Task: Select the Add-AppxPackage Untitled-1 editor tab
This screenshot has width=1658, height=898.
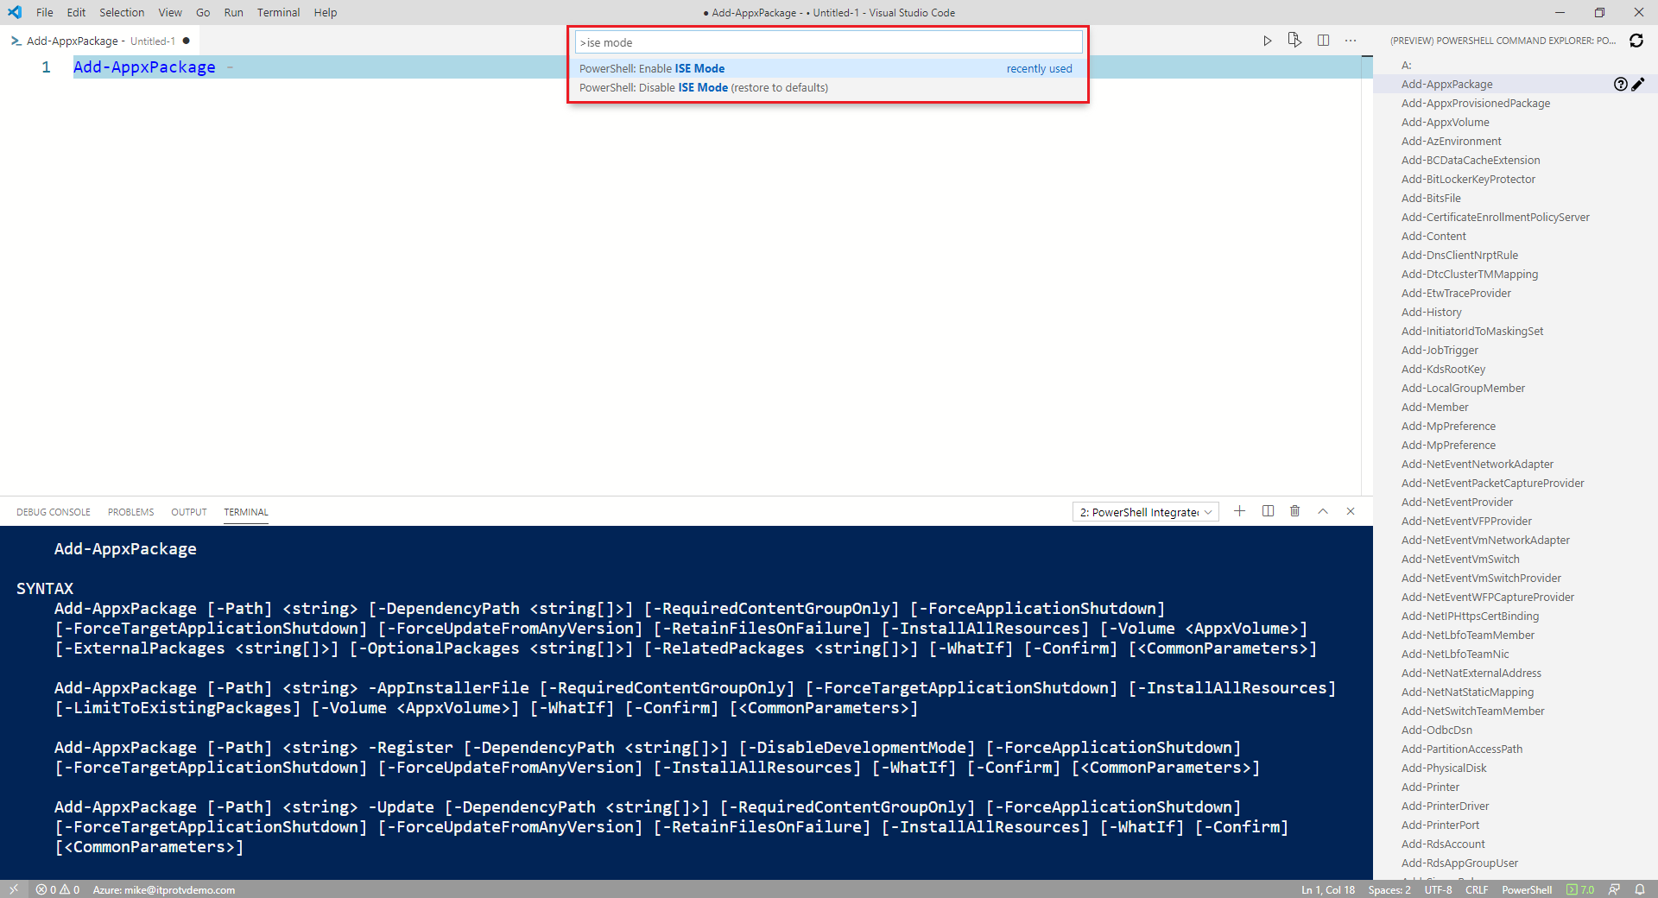Action: pos(99,41)
